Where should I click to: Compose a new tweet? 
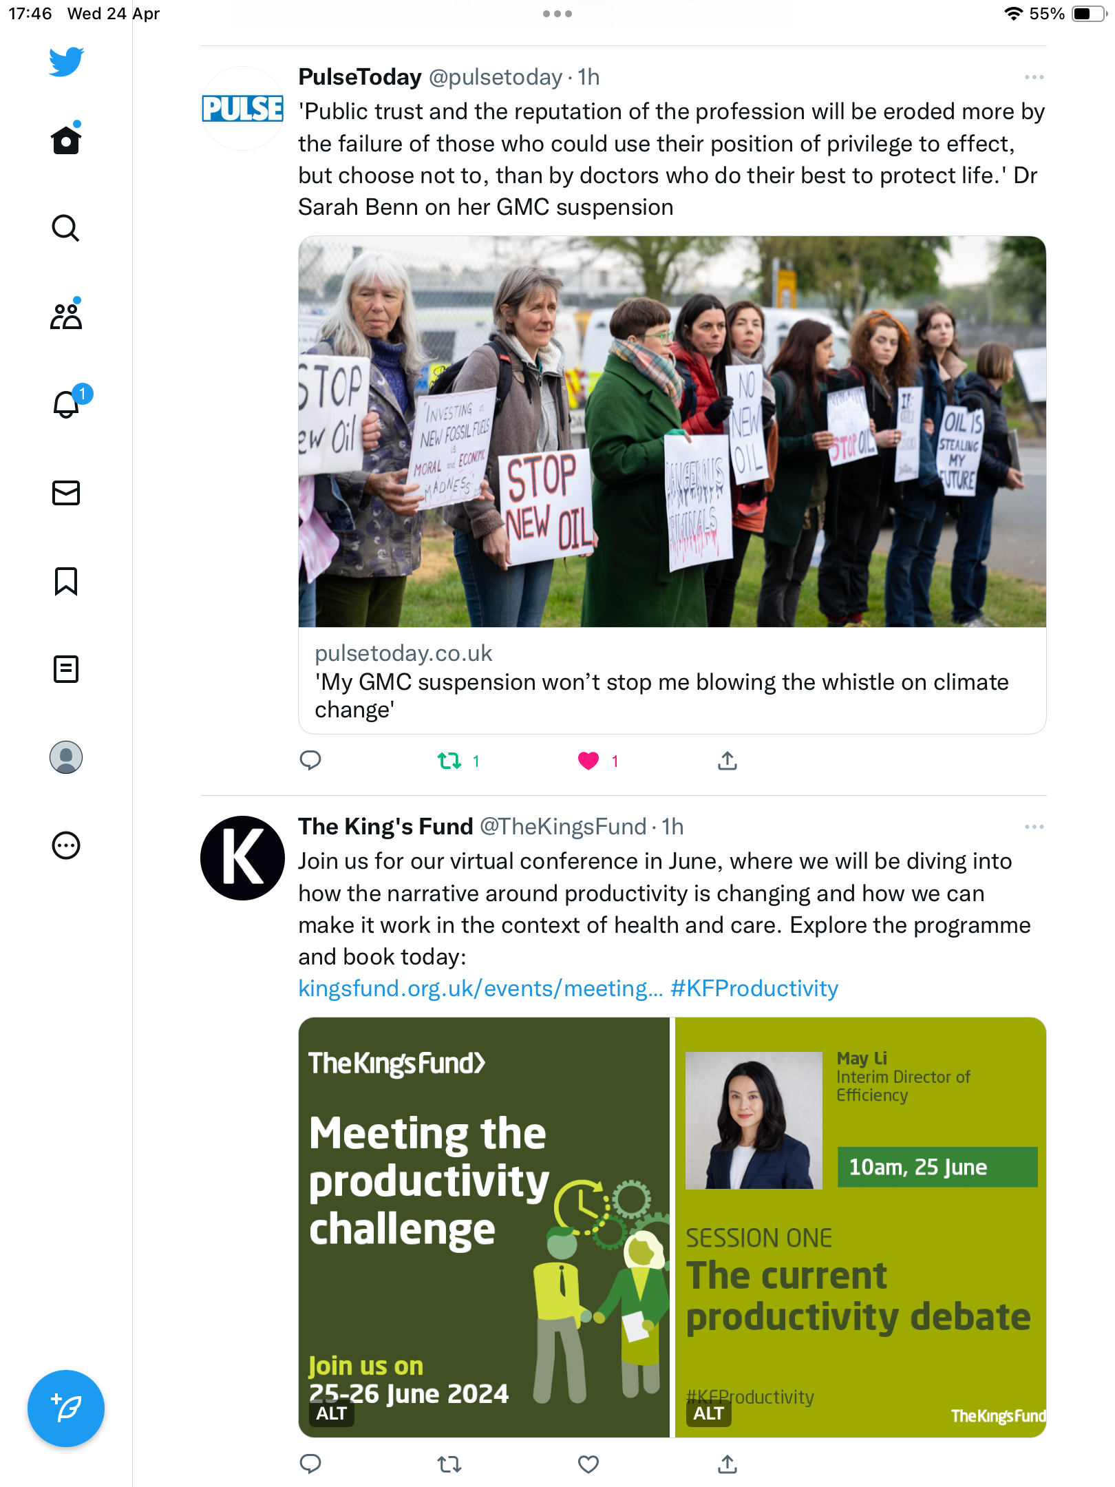pyautogui.click(x=66, y=1409)
